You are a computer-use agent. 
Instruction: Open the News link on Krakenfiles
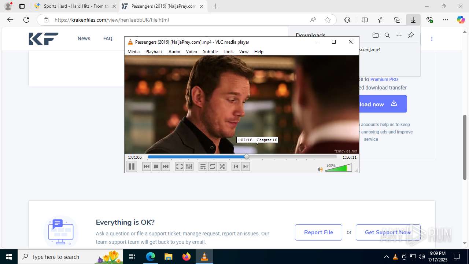(84, 38)
